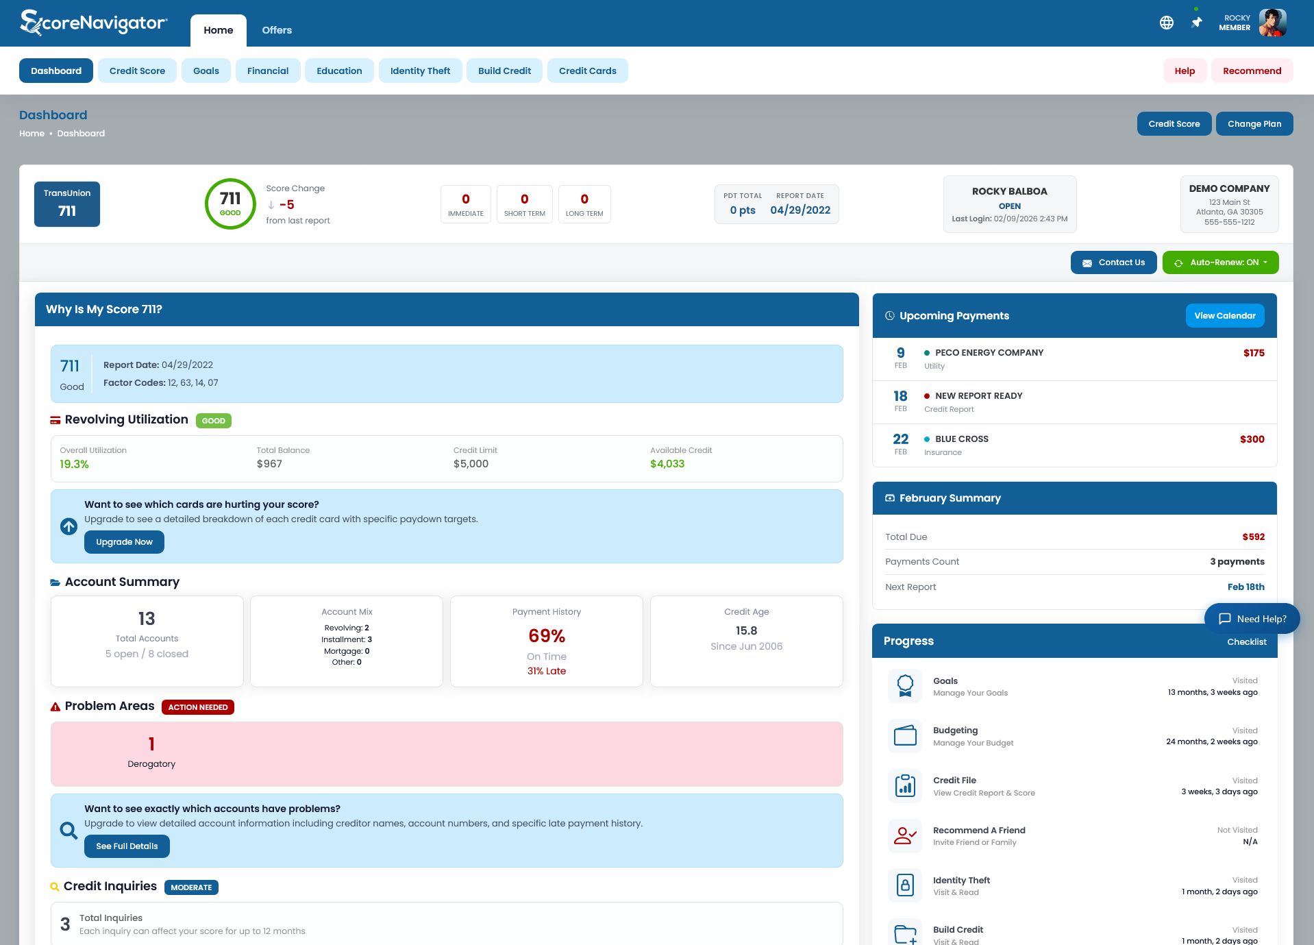The height and width of the screenshot is (945, 1314).
Task: Click the ScoreNavigator logo
Action: (x=94, y=22)
